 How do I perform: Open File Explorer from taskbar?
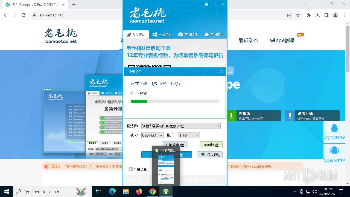coord(126,192)
